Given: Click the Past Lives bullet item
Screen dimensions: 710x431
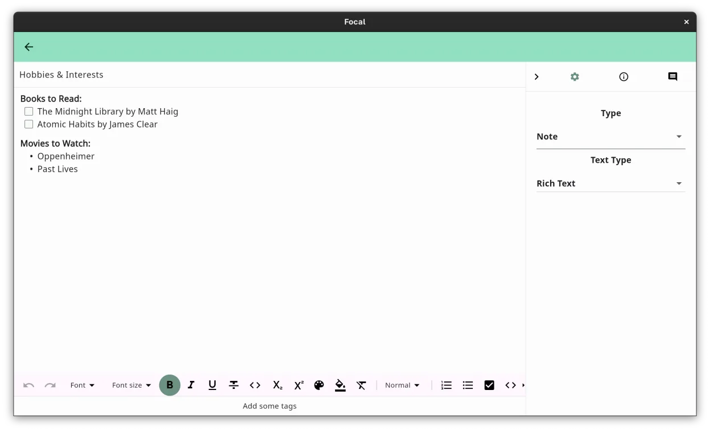Looking at the screenshot, I should coord(57,169).
